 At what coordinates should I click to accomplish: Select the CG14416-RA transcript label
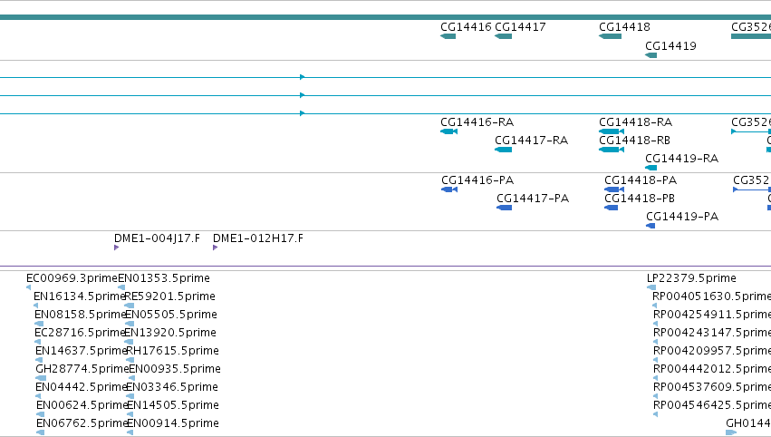(x=477, y=122)
